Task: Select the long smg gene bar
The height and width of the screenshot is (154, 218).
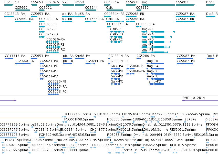Action: click(x=158, y=5)
